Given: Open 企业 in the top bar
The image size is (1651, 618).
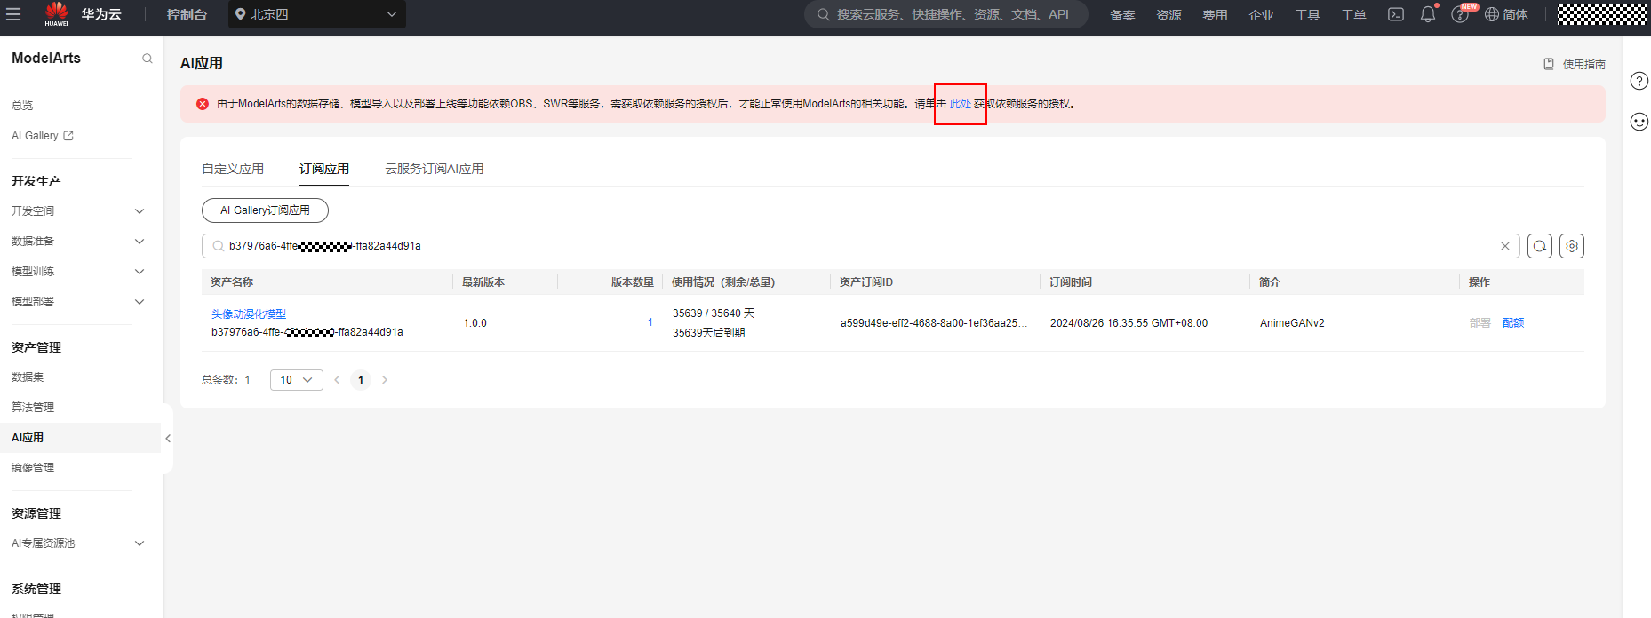Looking at the screenshot, I should tap(1261, 15).
